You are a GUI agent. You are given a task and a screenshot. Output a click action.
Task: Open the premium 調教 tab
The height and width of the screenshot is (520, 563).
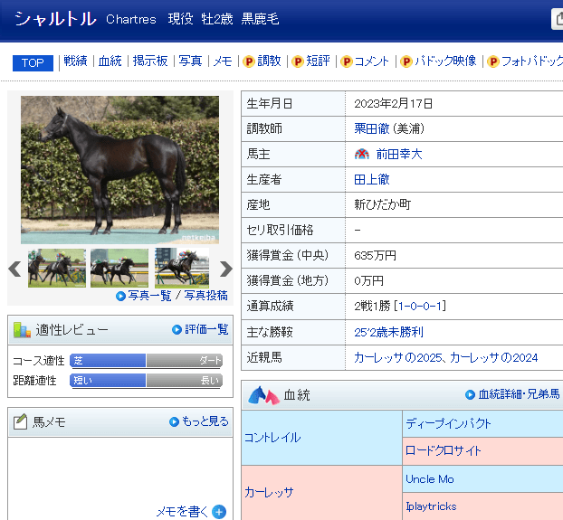(269, 61)
